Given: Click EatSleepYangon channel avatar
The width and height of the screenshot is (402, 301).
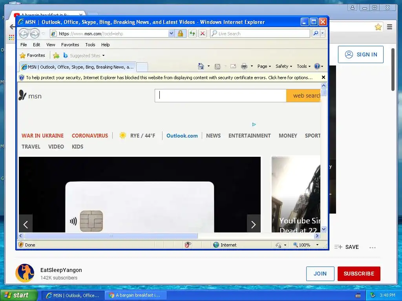Looking at the screenshot, I should point(25,273).
